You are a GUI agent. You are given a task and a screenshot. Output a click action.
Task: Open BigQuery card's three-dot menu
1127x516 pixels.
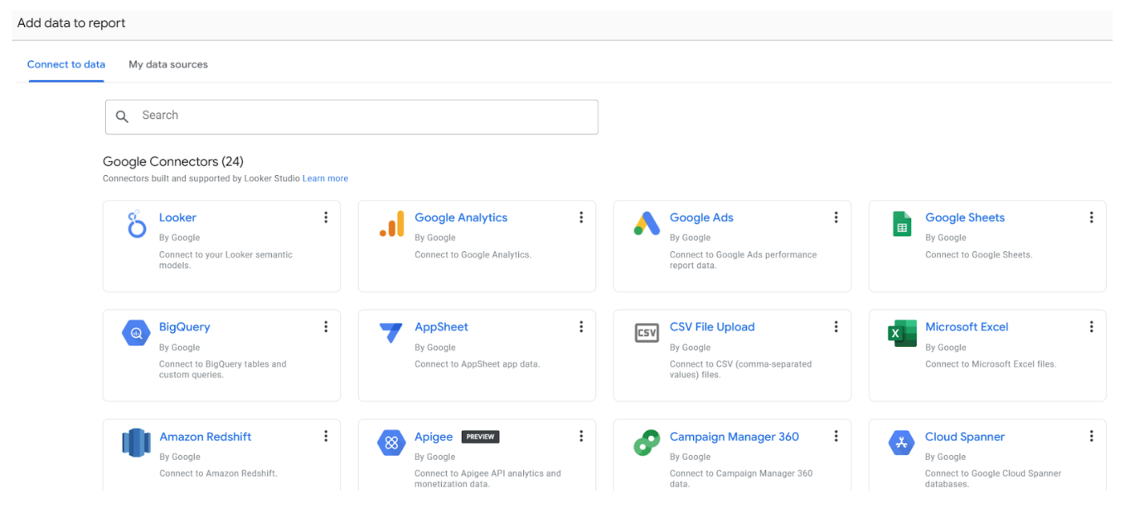tap(326, 327)
